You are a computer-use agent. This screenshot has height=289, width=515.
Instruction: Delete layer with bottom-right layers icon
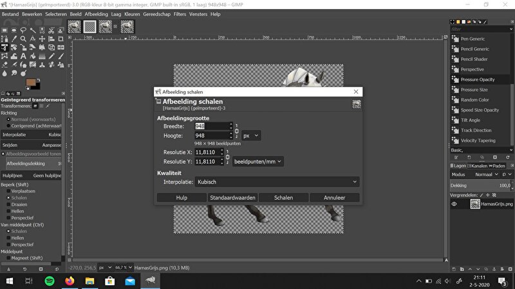click(x=510, y=269)
